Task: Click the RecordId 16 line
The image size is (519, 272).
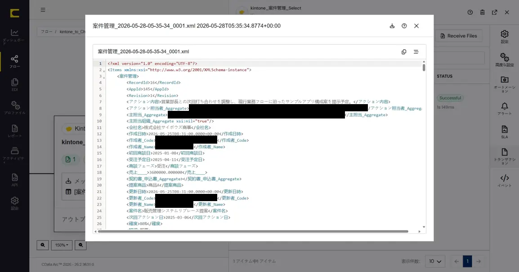Action: tap(153, 83)
